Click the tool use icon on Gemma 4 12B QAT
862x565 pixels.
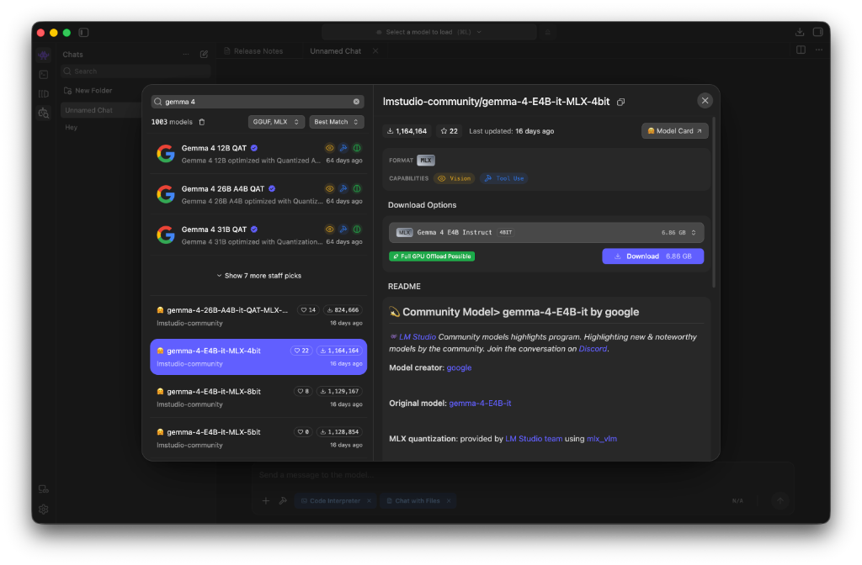(x=343, y=148)
